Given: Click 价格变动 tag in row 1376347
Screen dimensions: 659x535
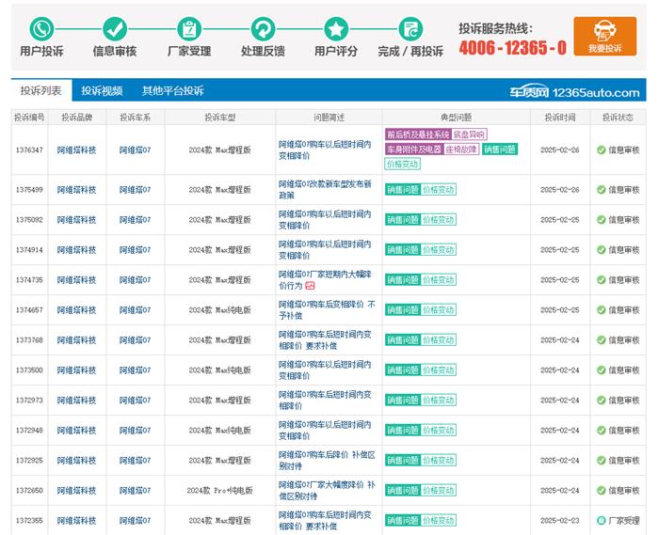Looking at the screenshot, I should coord(402,164).
